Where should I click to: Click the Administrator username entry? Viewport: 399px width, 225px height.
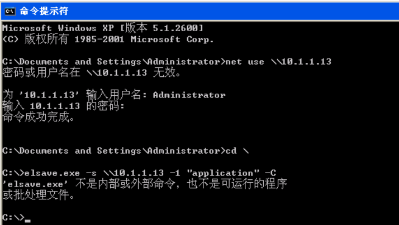[x=189, y=95]
